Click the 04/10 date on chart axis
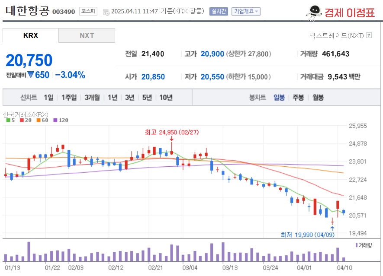This screenshot has width=383, height=276. tap(344, 268)
